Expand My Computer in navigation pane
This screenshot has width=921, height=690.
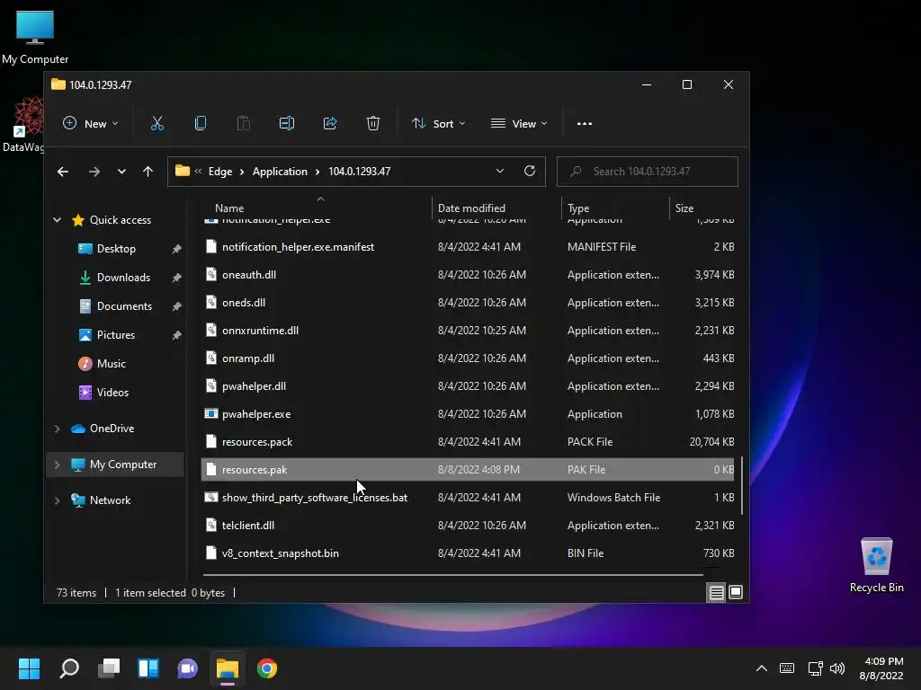pos(57,464)
